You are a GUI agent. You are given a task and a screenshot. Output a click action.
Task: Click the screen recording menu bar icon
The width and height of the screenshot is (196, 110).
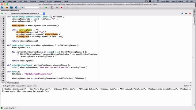[146, 1]
